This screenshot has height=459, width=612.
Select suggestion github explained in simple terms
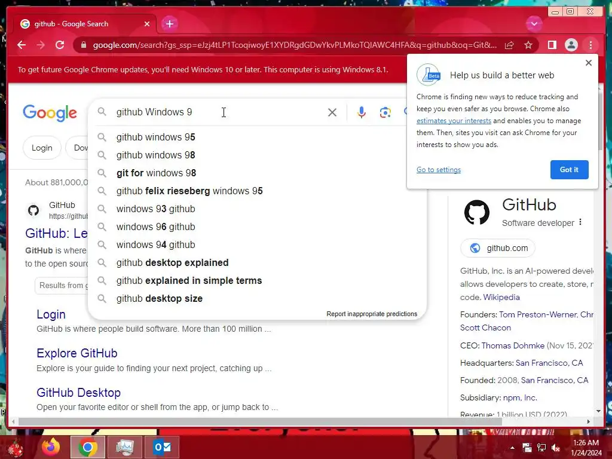[258, 281]
